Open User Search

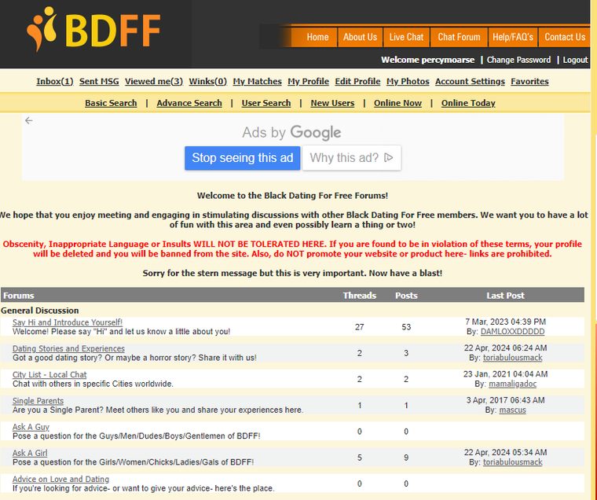coord(266,103)
